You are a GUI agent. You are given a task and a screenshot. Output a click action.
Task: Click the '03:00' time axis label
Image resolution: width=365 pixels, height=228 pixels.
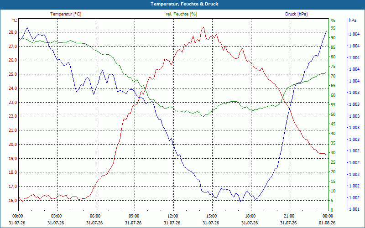click(x=57, y=216)
